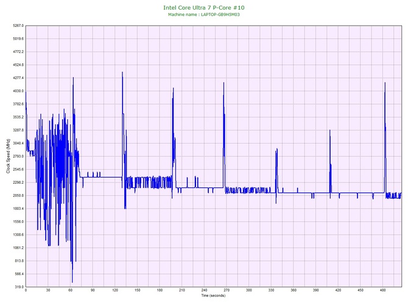408x306 pixels.
Task: Click the 1556.0 y-axis value
Action: [18, 221]
